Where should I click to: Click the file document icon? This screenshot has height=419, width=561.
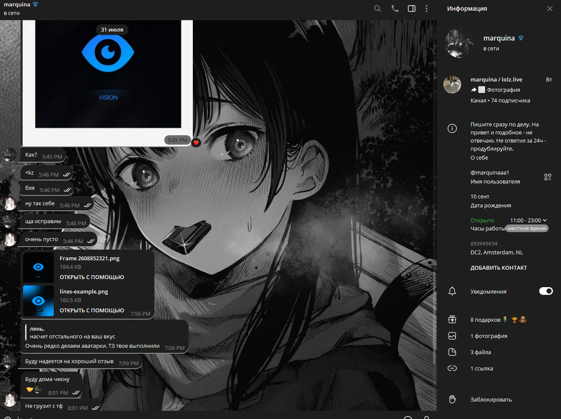452,352
